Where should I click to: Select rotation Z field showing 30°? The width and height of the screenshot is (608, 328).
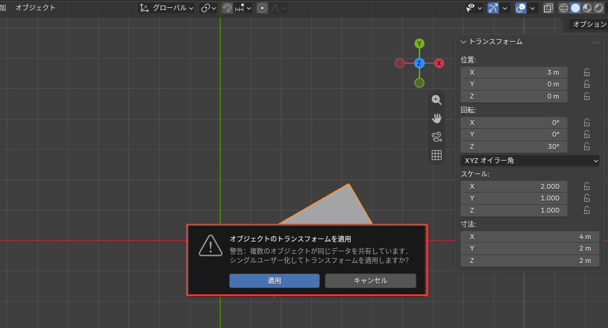click(514, 147)
